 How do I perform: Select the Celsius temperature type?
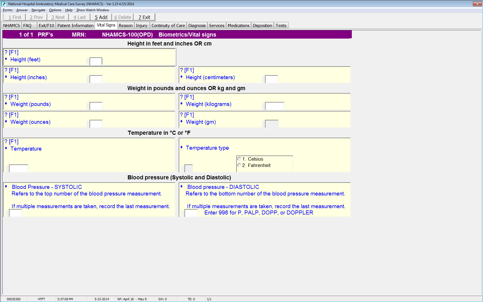point(239,159)
